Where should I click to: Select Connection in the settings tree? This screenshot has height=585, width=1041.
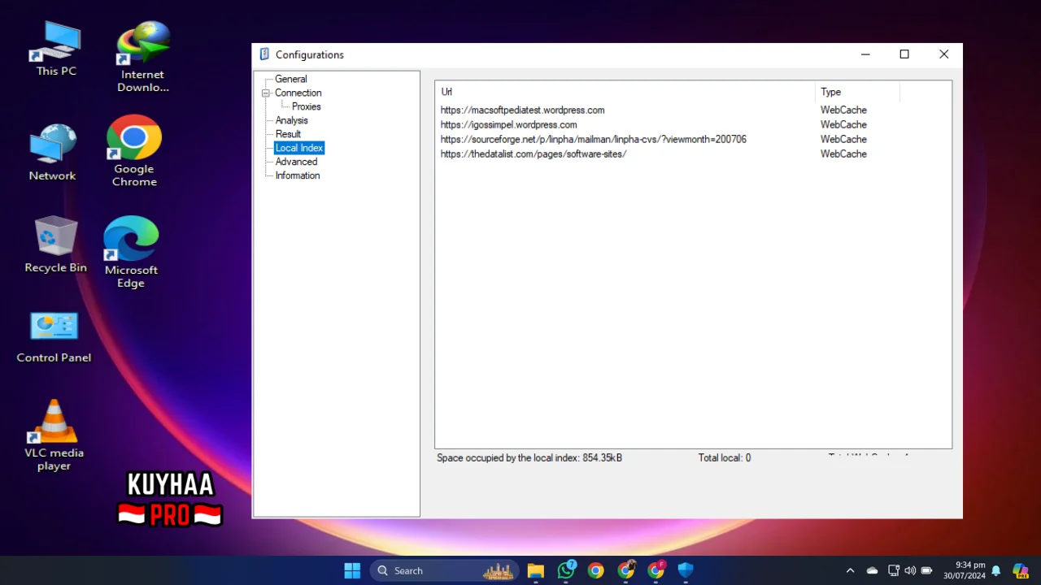[298, 93]
